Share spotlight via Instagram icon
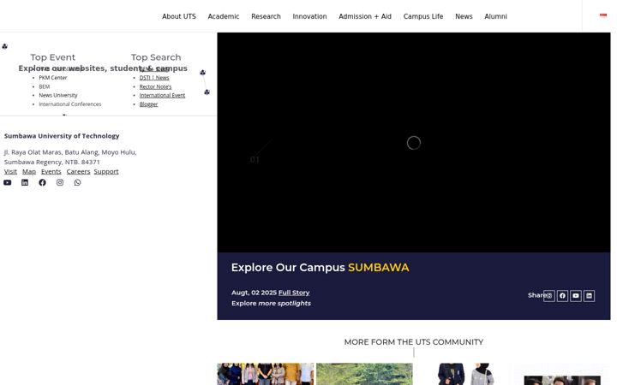 click(x=549, y=296)
